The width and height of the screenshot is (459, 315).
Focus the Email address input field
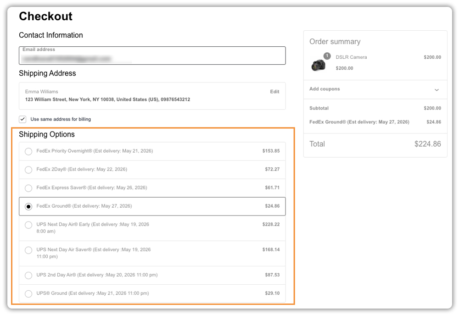(152, 55)
